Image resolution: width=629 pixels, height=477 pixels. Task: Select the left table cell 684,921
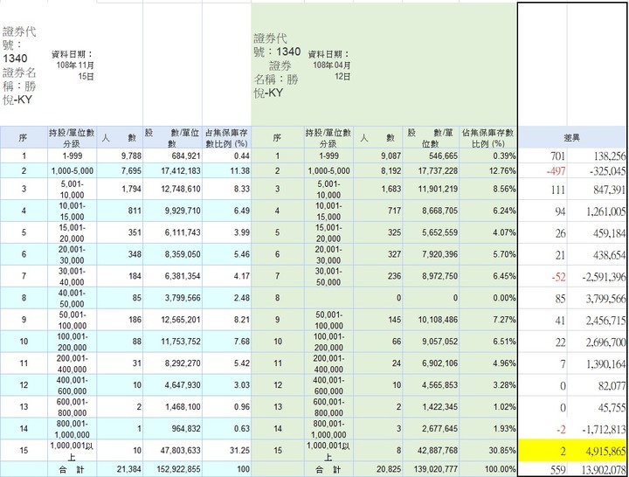172,156
